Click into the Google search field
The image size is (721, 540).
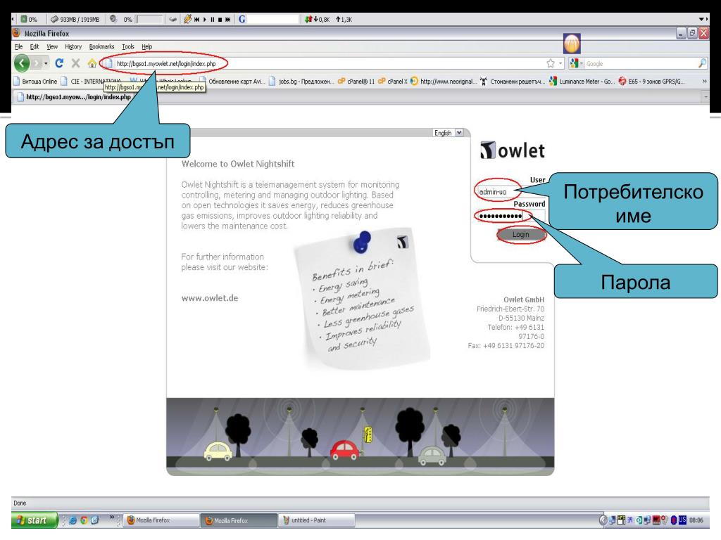coord(641,63)
